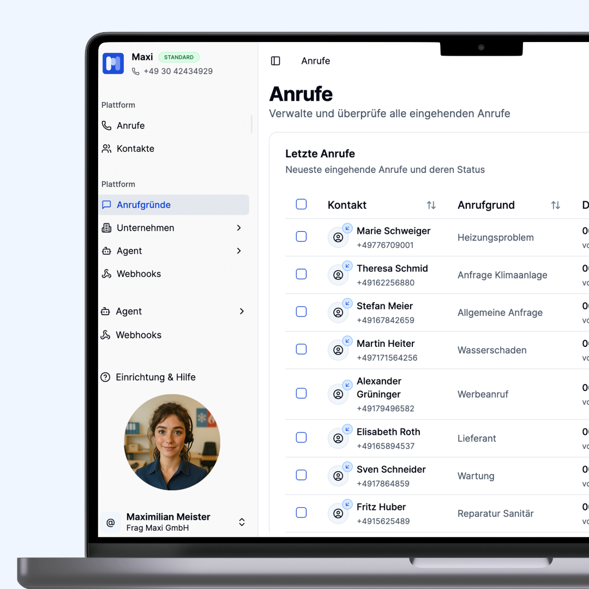Expand the Unternehmen submenu chevron

click(239, 228)
